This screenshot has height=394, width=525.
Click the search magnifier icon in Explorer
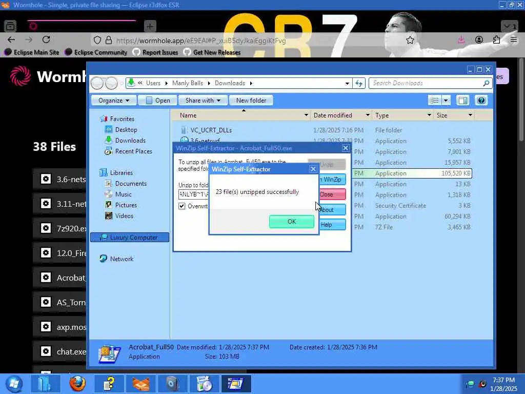click(486, 83)
